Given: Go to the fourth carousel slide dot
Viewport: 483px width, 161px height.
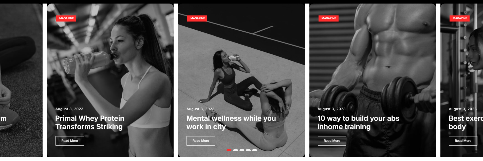Looking at the screenshot, I should 248,150.
